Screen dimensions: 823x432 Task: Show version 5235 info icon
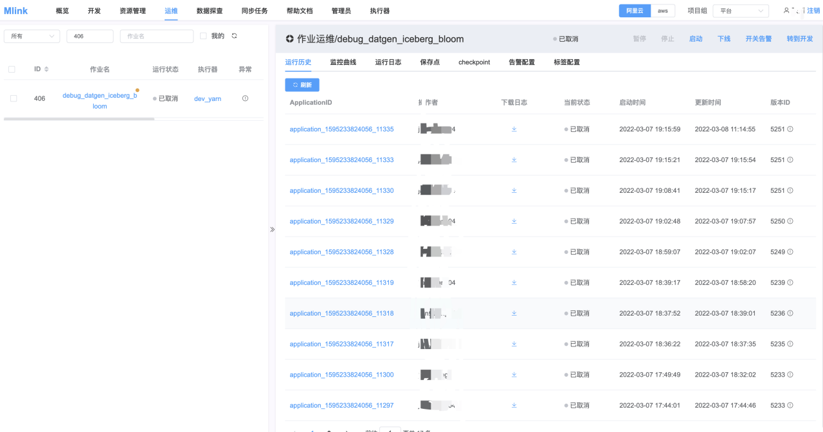[790, 344]
